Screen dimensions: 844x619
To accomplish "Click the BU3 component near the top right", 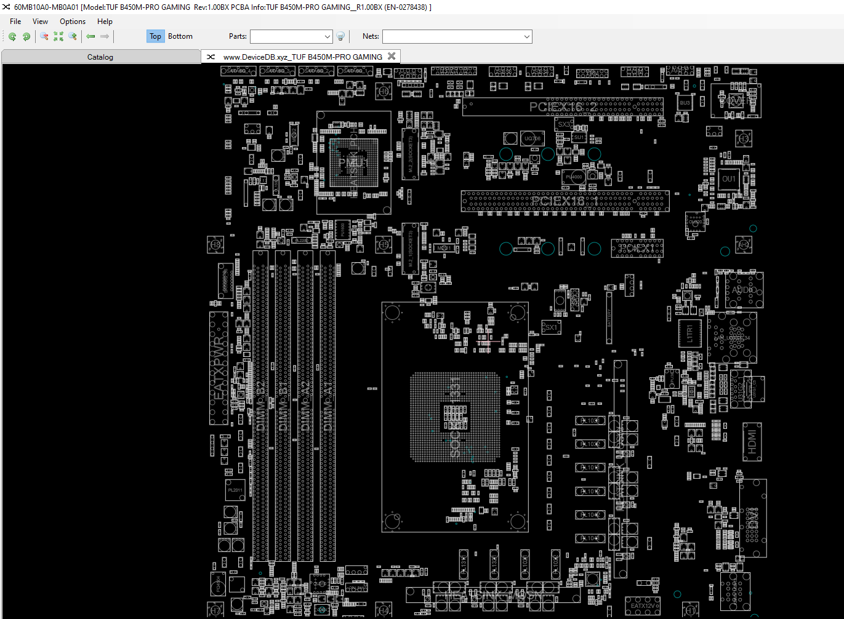I will tap(685, 103).
